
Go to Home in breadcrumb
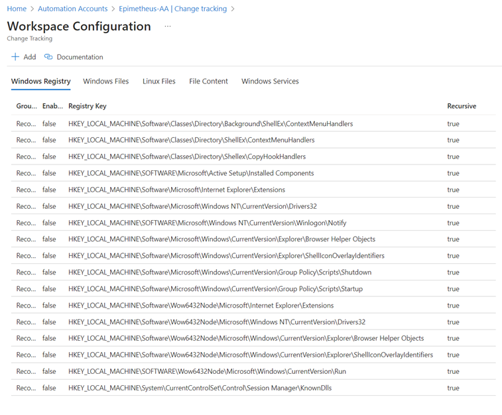(x=17, y=9)
